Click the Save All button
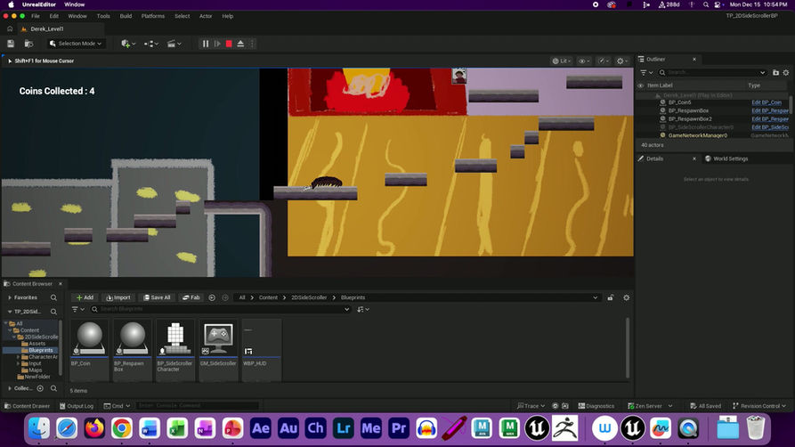The image size is (795, 447). pos(156,297)
